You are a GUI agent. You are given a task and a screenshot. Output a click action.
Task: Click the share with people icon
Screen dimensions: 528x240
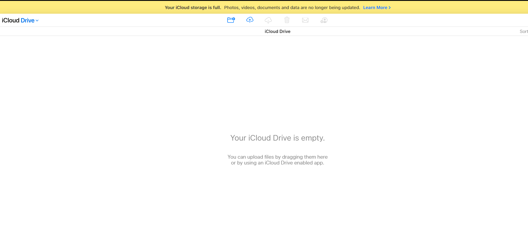pos(324,20)
